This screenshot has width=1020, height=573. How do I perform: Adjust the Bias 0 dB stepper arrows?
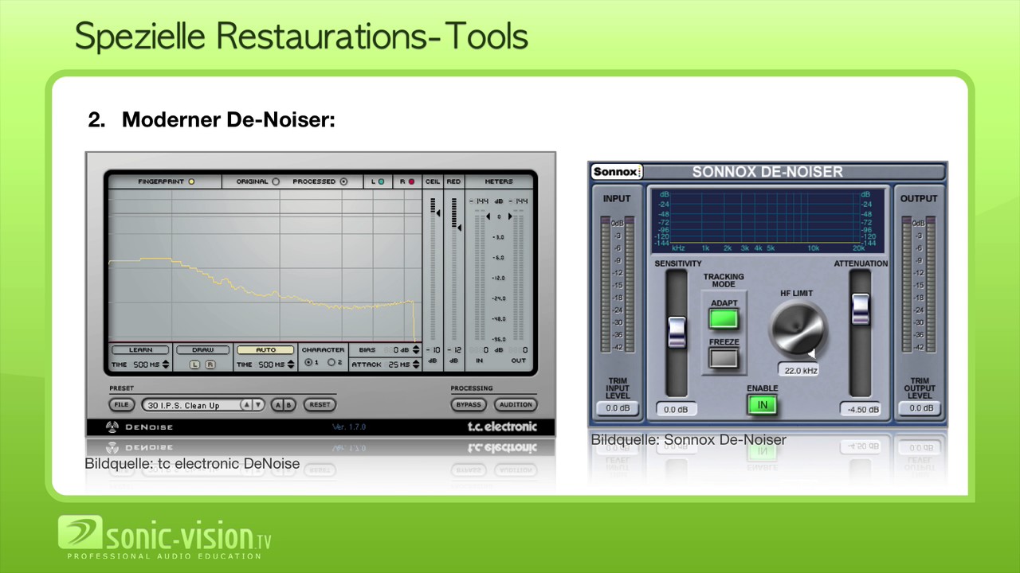[x=416, y=350]
